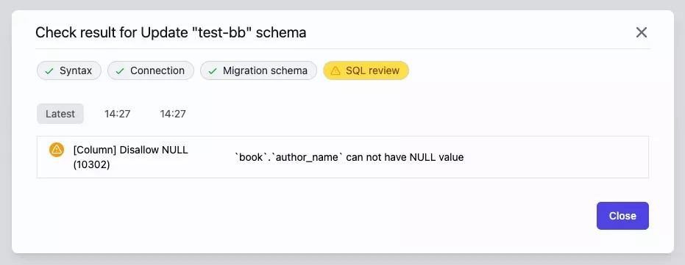Click the green checkmark on Connection

click(x=120, y=71)
